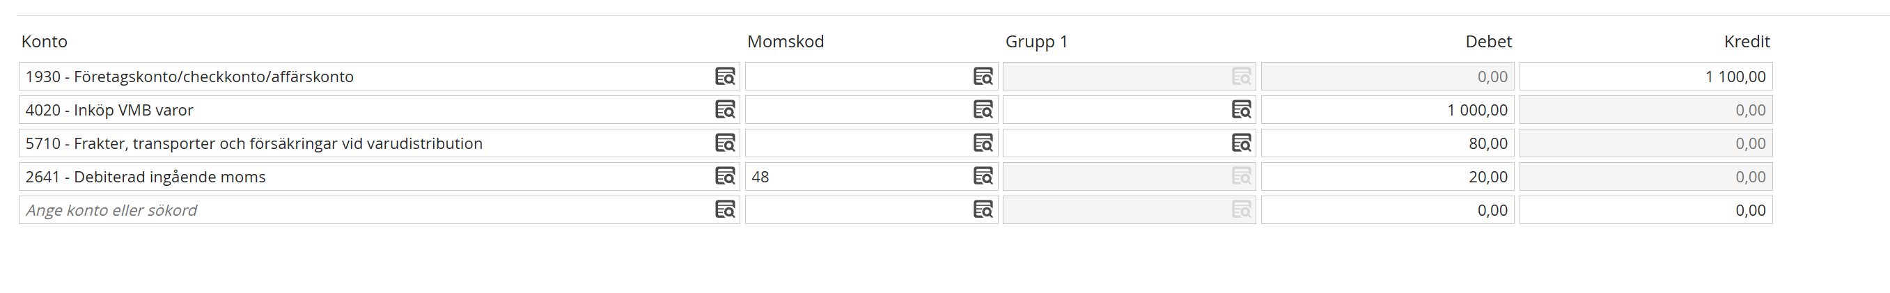The image size is (1890, 293).
Task: Click the Kredit field in the empty last row
Action: [1646, 210]
